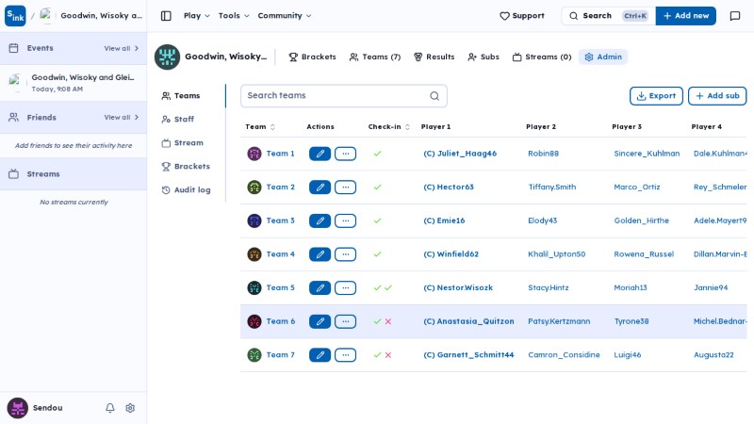Open player Juliet_Haag46 profile link

460,154
